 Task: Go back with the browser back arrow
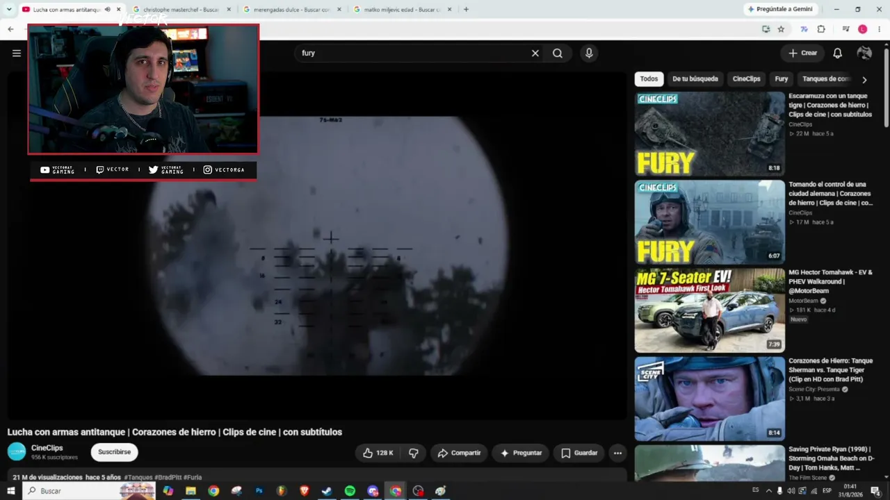tap(10, 29)
